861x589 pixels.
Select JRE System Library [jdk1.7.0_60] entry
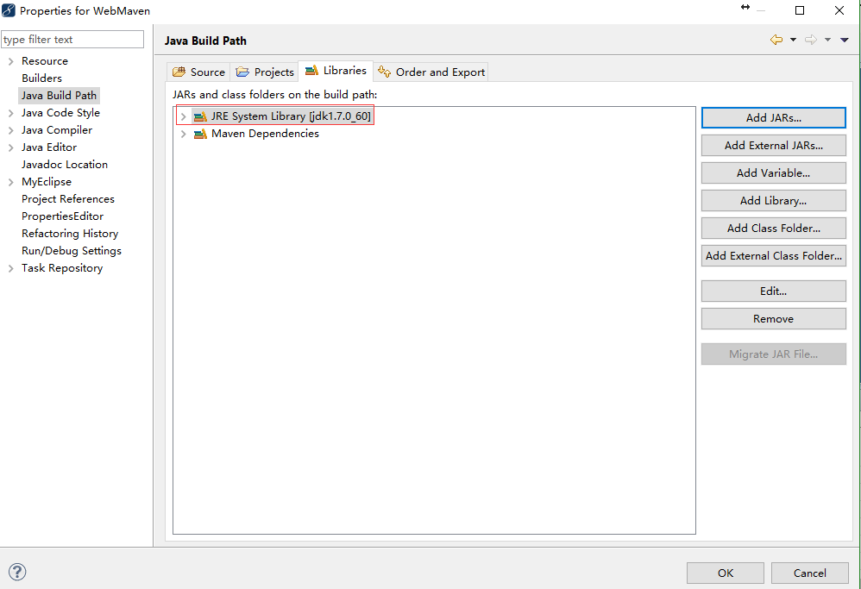pos(291,116)
